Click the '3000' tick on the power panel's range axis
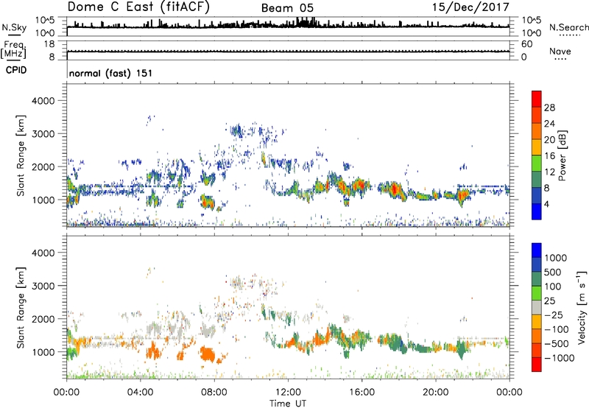 pyautogui.click(x=43, y=134)
